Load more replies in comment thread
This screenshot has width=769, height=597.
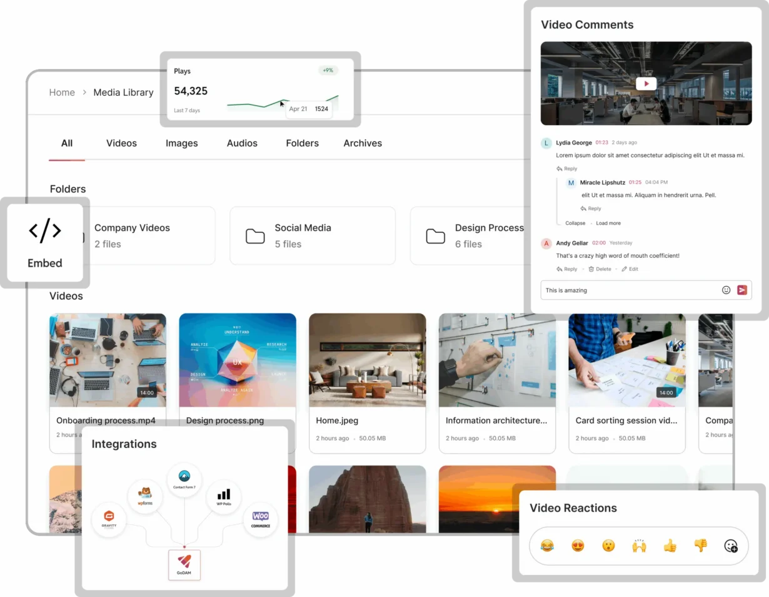click(x=608, y=223)
